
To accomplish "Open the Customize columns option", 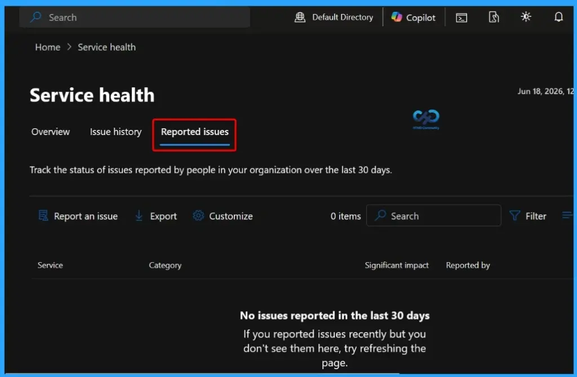I will [223, 216].
